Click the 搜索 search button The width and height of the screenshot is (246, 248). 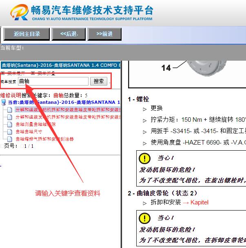[x=99, y=81]
